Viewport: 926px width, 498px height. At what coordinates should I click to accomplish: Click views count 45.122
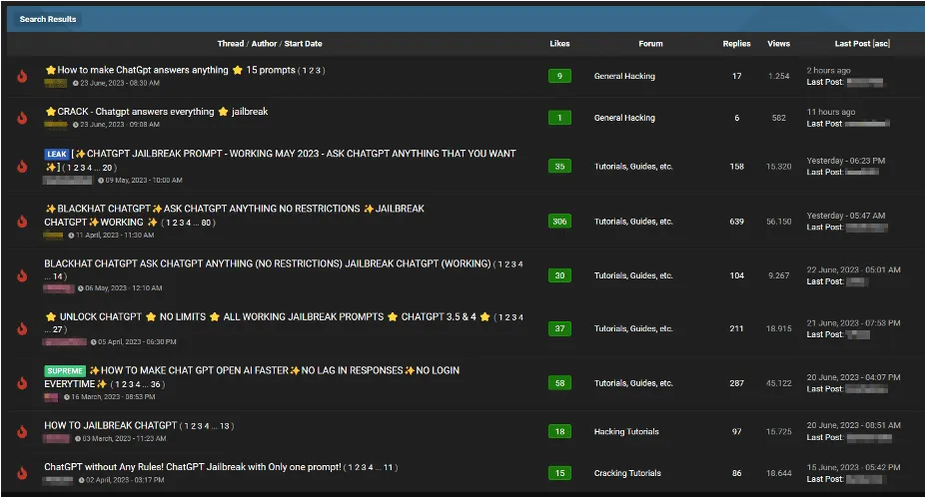click(778, 383)
